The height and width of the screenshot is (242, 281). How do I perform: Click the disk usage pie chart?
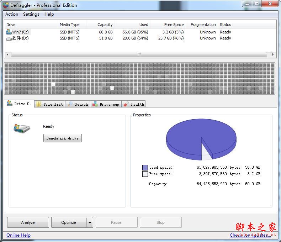coord(201,139)
